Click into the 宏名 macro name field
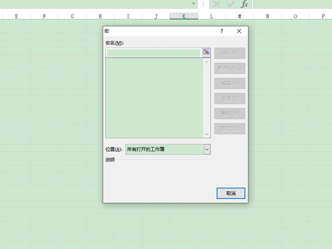The width and height of the screenshot is (332, 249). pos(153,53)
